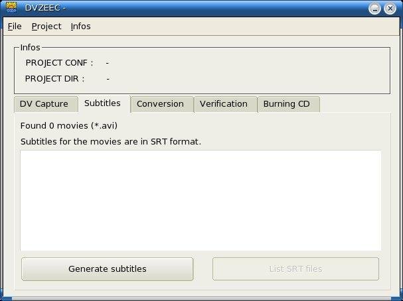Minimize the DVZEEC window

tap(375, 8)
